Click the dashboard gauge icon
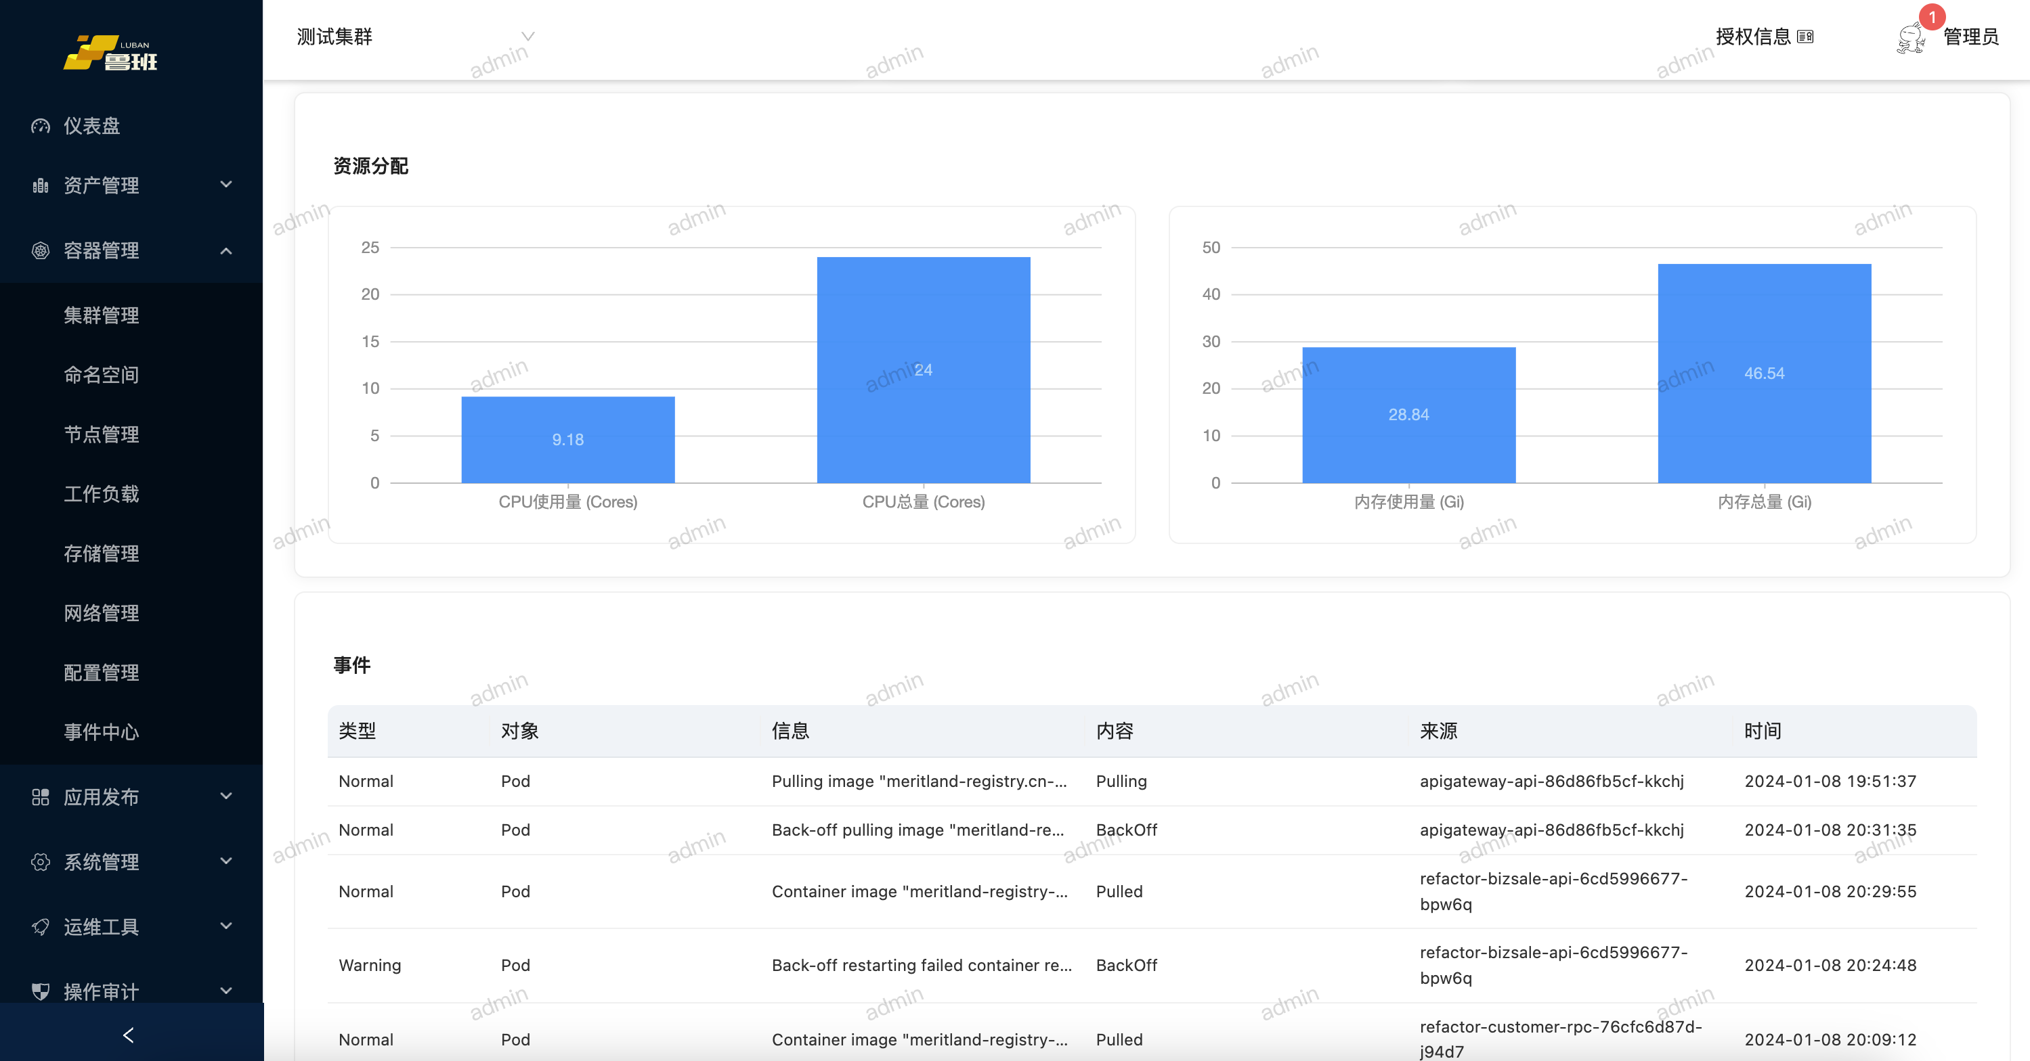 click(x=40, y=126)
